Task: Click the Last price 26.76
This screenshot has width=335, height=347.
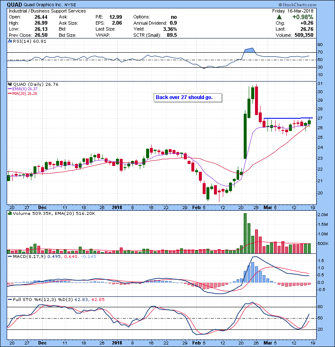Action: click(307, 29)
